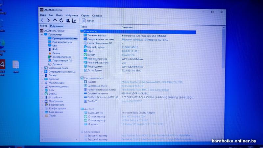263x148 pixels.
Task: Expand the Сервер tree node
Action: pos(42,75)
